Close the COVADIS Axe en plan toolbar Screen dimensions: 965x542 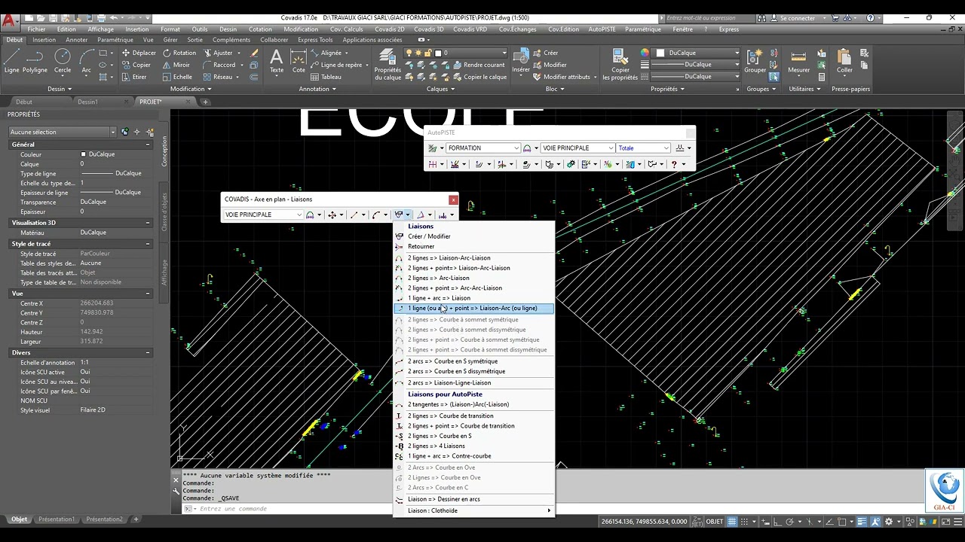pyautogui.click(x=453, y=199)
